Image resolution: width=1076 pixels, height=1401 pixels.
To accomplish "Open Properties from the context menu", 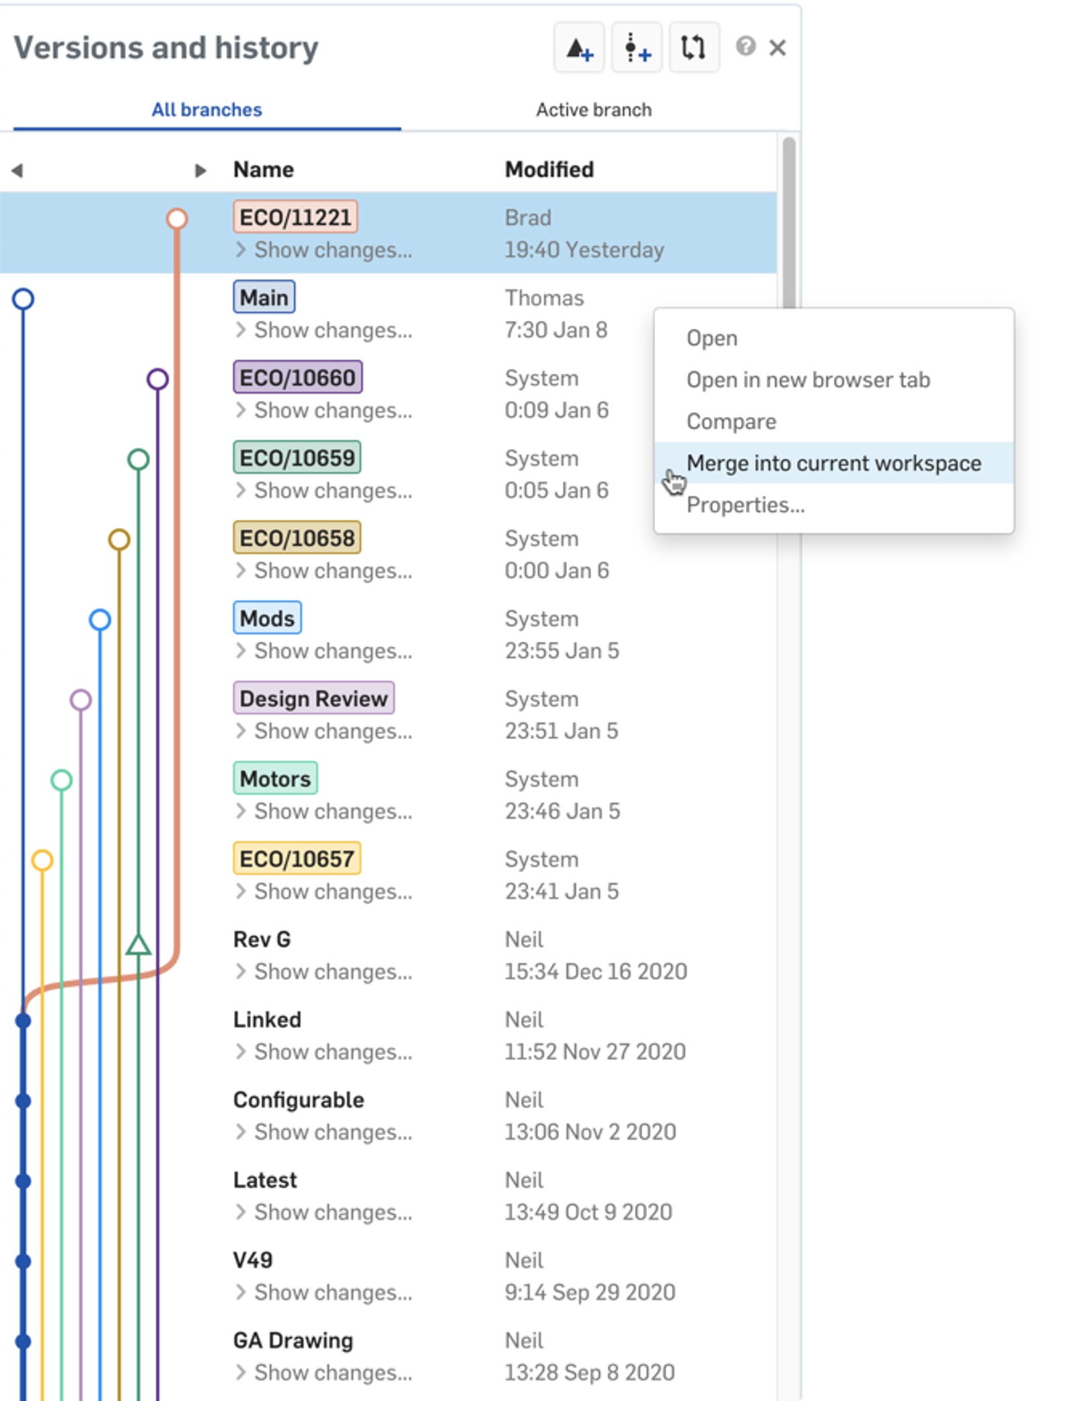I will pos(745,505).
